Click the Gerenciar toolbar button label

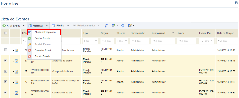pos(38,25)
